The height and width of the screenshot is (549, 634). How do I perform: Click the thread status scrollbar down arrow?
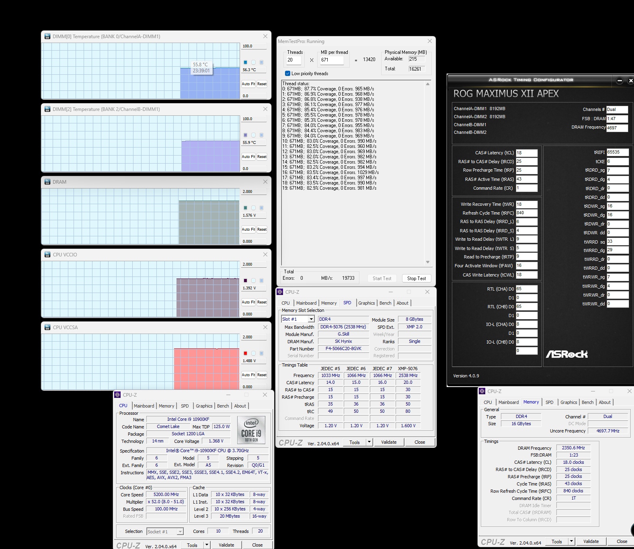pyautogui.click(x=428, y=262)
